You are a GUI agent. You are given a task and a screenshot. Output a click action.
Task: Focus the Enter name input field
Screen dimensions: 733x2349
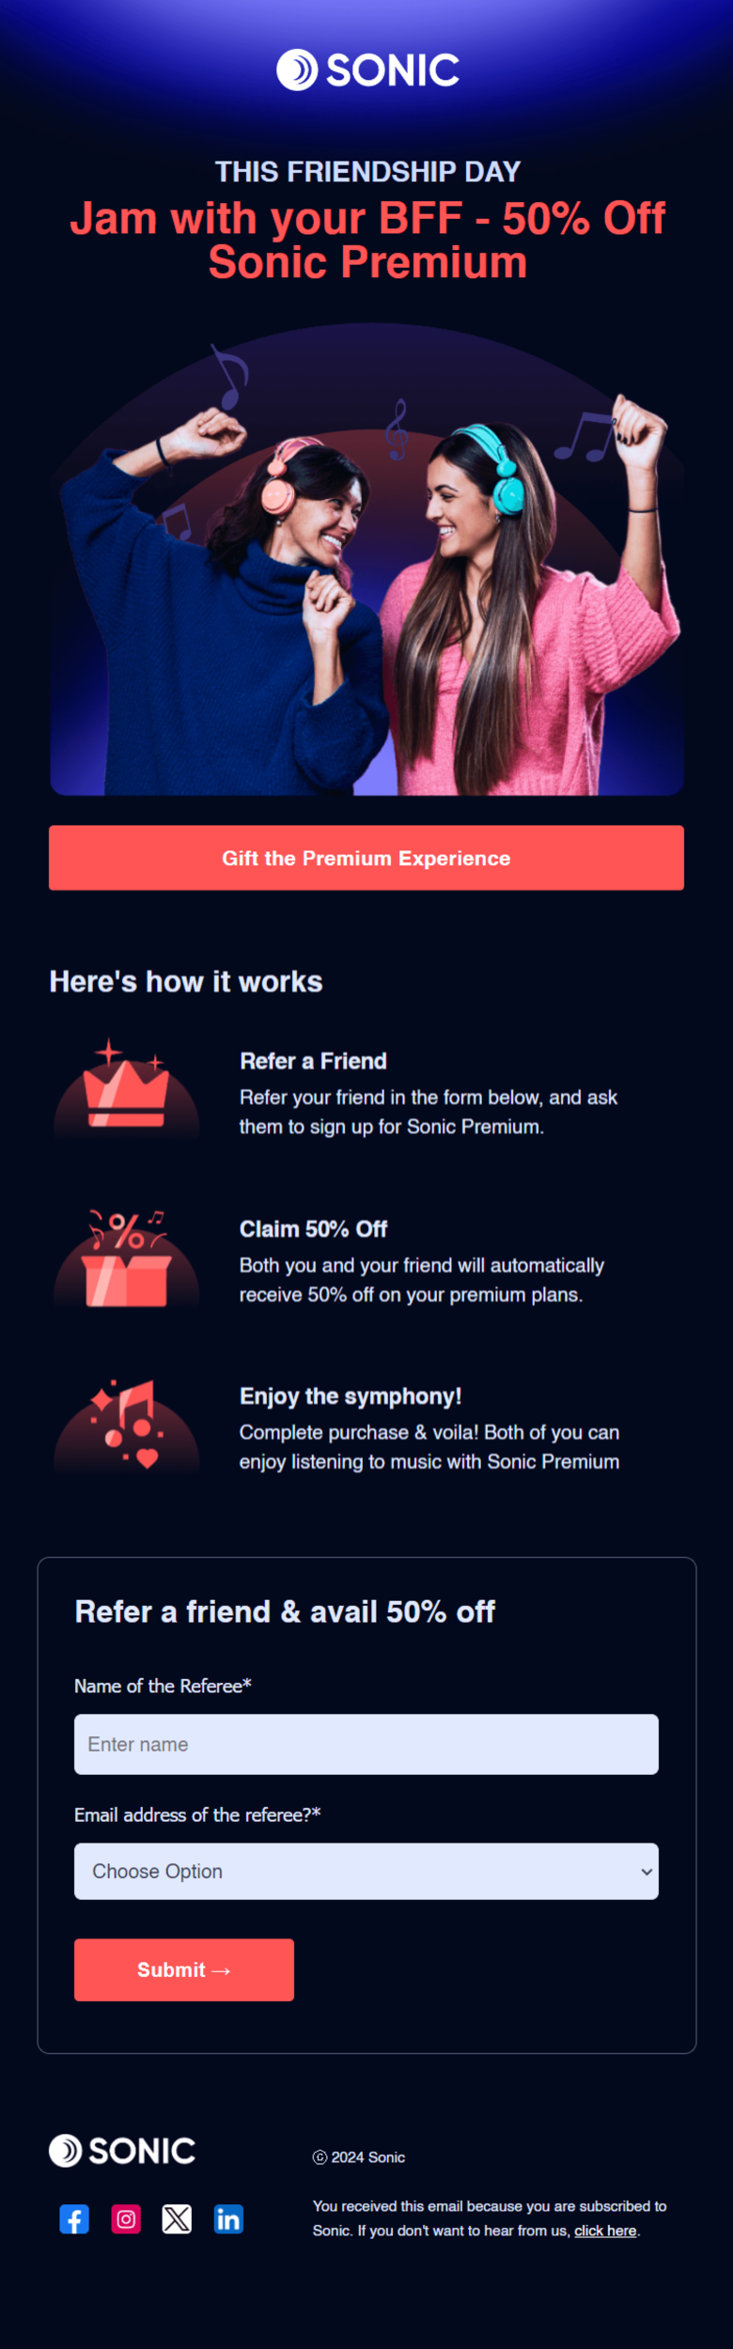pyautogui.click(x=366, y=1744)
